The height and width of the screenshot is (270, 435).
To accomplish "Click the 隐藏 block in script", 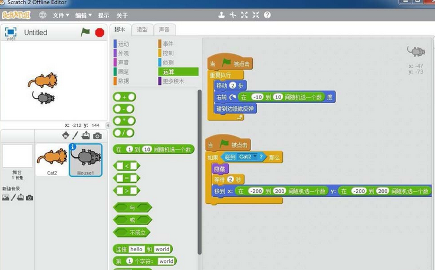I will [x=220, y=169].
